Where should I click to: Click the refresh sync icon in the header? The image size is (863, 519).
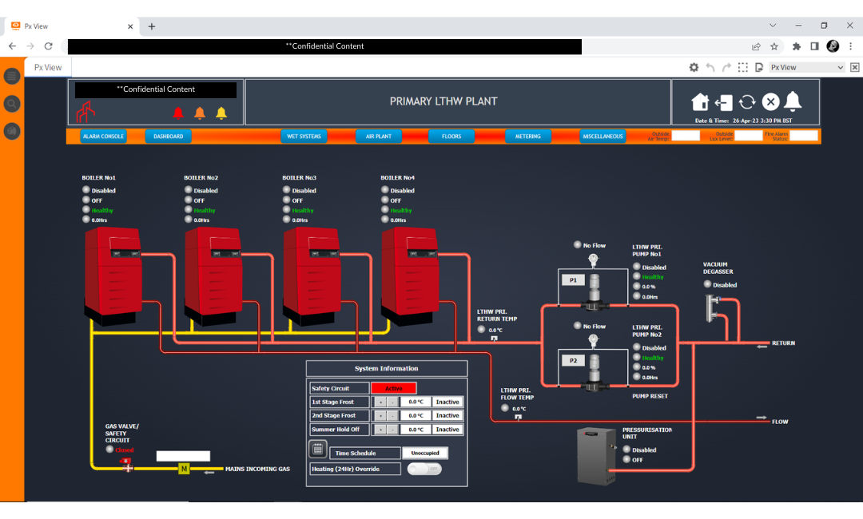click(x=747, y=102)
